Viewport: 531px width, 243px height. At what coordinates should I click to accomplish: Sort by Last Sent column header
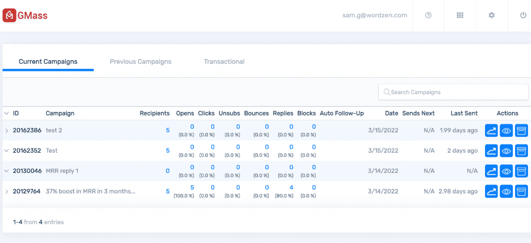[x=464, y=113]
